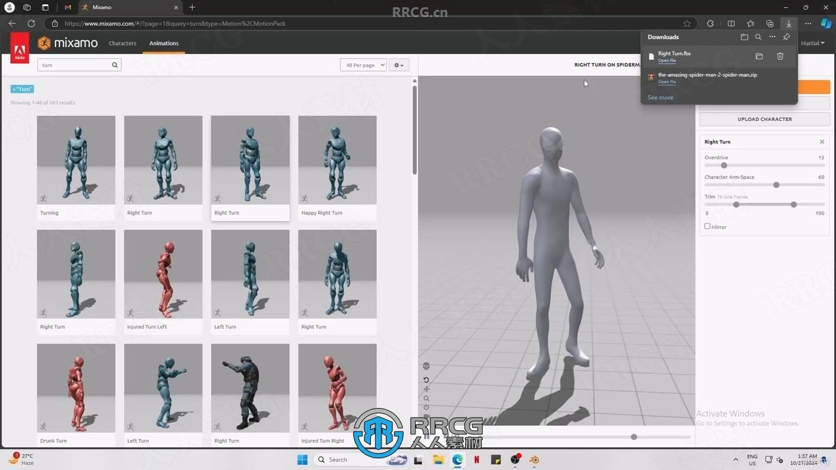This screenshot has height=470, width=836.
Task: Open File Explorer from taskbar
Action: point(438,460)
